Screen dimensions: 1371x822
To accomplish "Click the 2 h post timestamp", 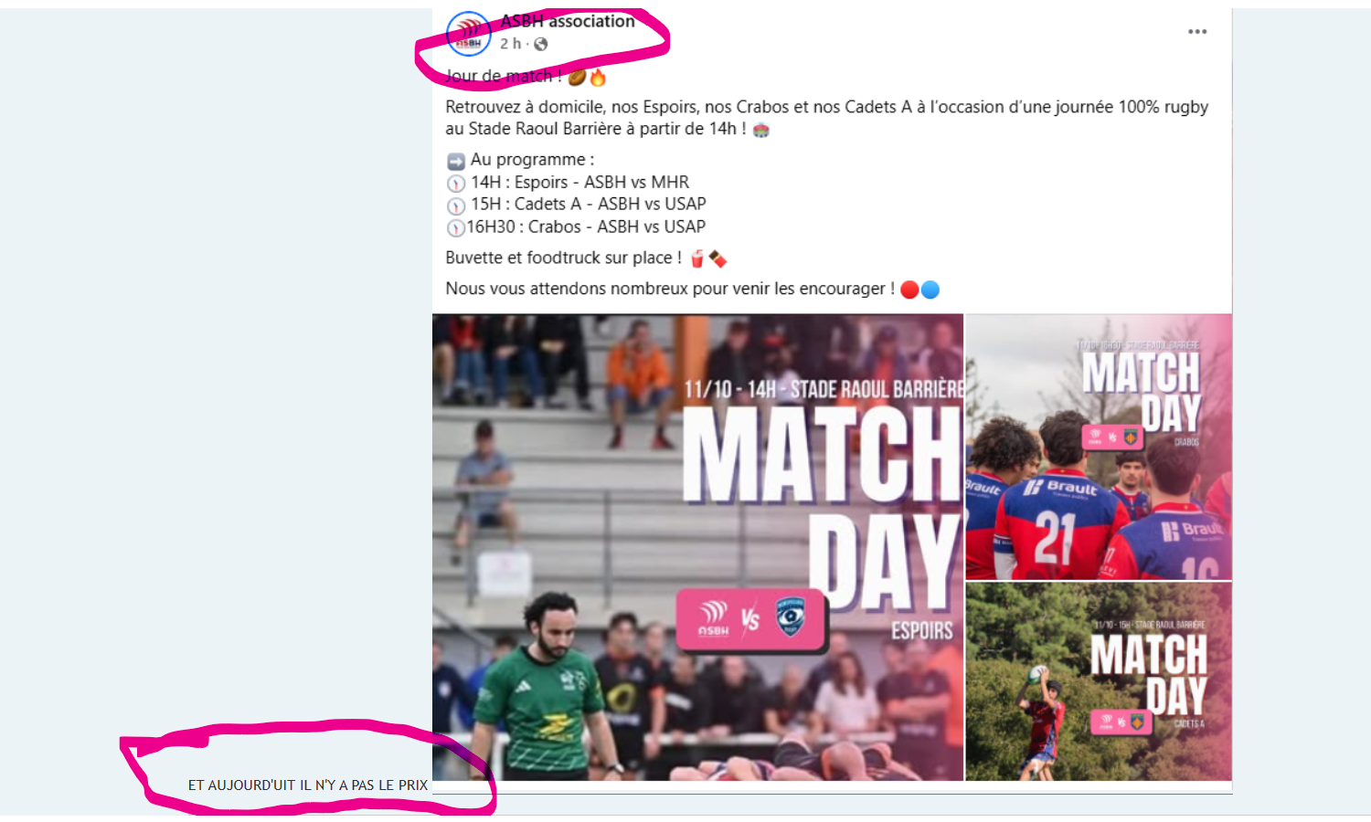I will point(510,44).
